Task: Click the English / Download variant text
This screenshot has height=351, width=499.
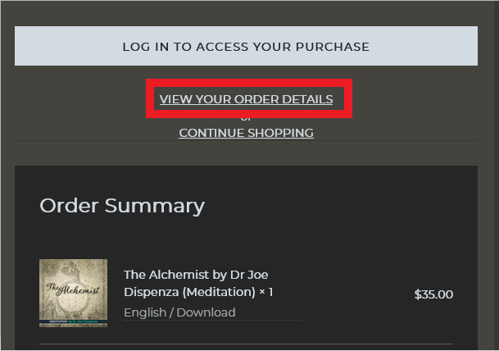Action: 179,312
